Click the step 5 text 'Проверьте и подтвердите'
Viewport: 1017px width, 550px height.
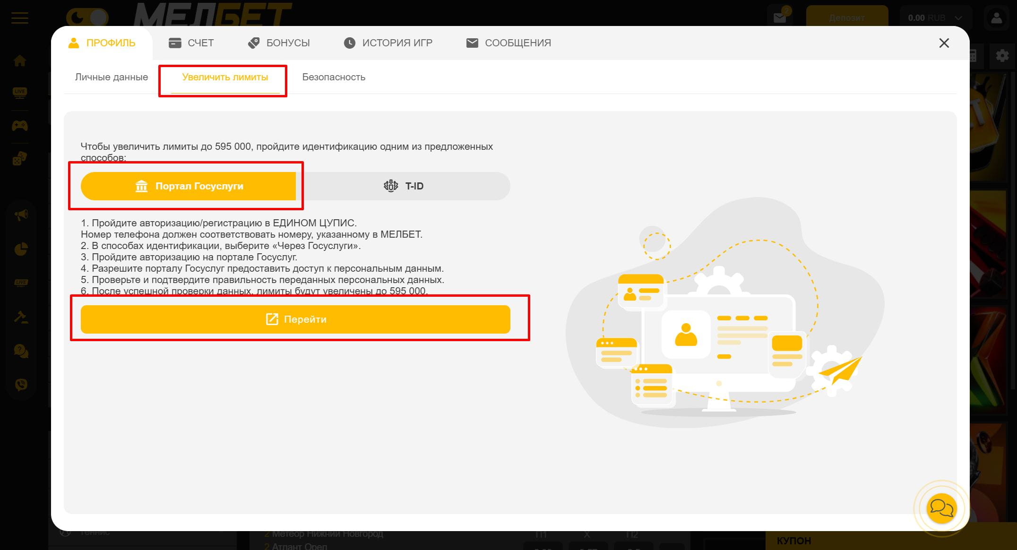[x=262, y=280]
